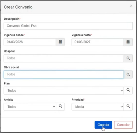The image size is (137, 133).
Task: Click the Descripción label
Action: point(12,19)
